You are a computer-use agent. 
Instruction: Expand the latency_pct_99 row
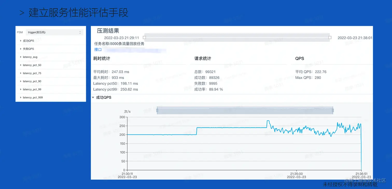pos(51,89)
